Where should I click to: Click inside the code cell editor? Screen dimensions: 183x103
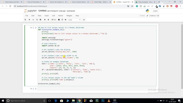coord(97,56)
